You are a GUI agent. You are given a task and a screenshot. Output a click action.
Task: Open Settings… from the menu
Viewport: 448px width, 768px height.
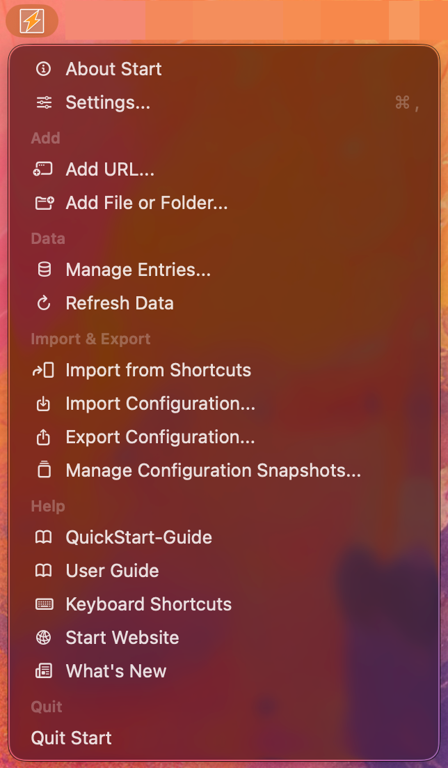point(108,102)
